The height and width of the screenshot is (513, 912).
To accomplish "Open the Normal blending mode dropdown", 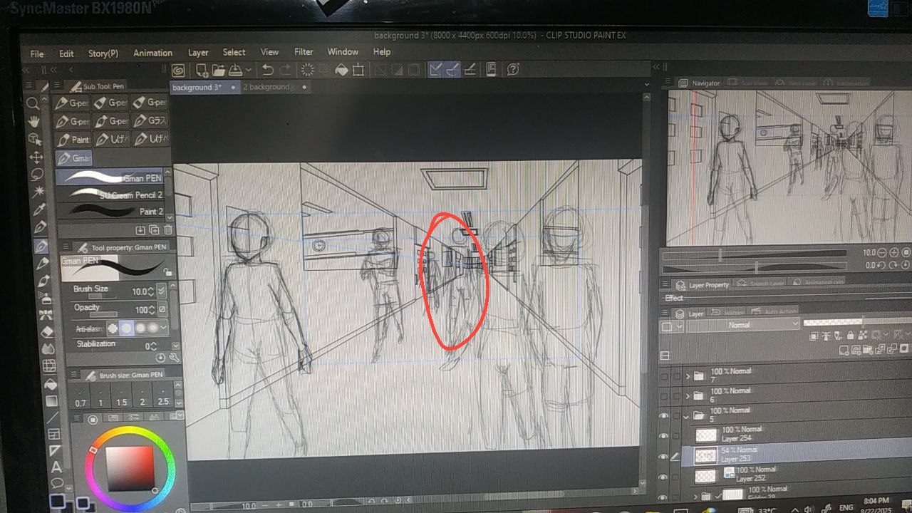I will pyautogui.click(x=742, y=325).
